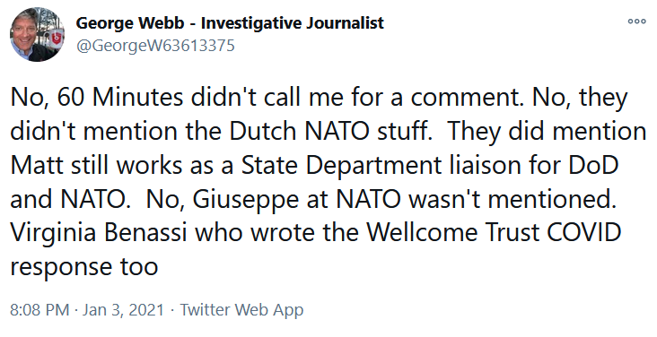The height and width of the screenshot is (337, 657).
Task: Select the Jan 3, 2021 date
Action: 123,310
